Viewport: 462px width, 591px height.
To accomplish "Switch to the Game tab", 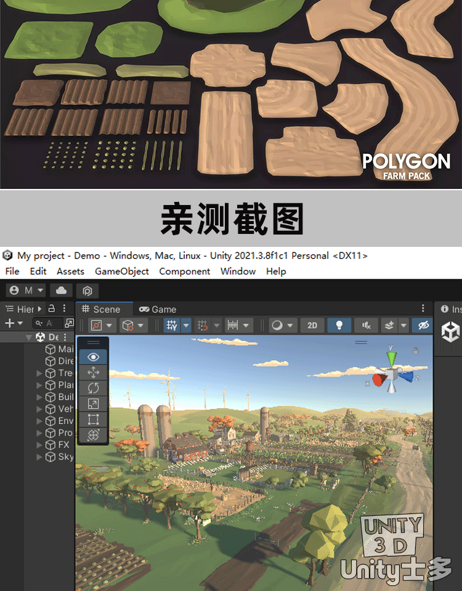I will pyautogui.click(x=158, y=310).
